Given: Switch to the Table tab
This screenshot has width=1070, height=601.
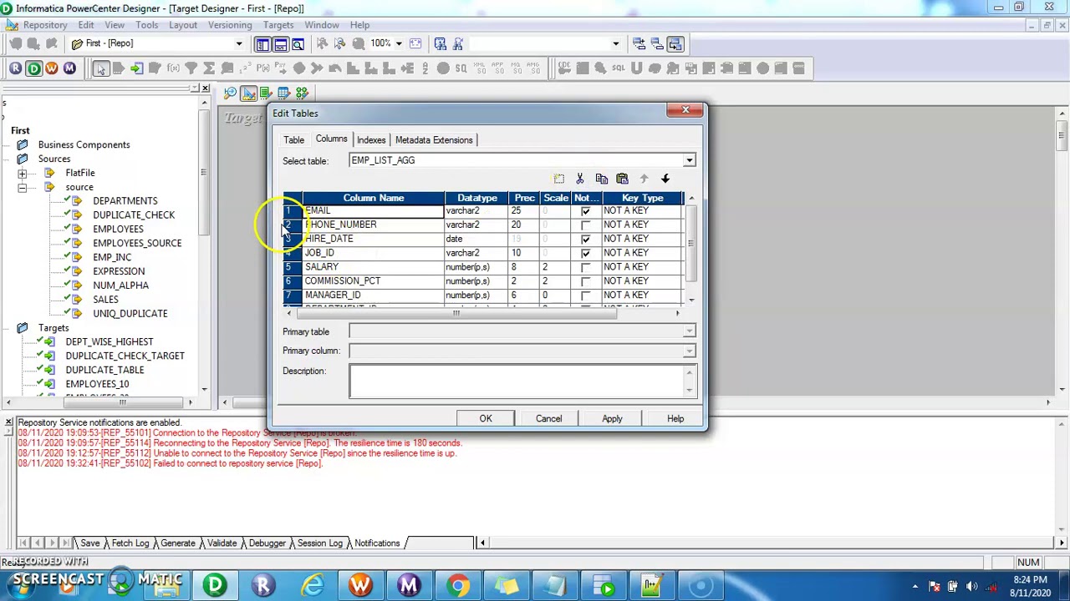Looking at the screenshot, I should (x=293, y=140).
